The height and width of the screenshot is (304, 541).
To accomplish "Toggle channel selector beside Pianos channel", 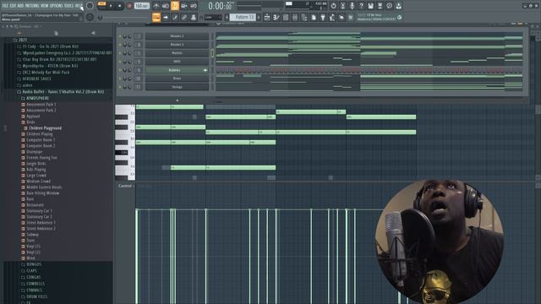I will pos(212,53).
